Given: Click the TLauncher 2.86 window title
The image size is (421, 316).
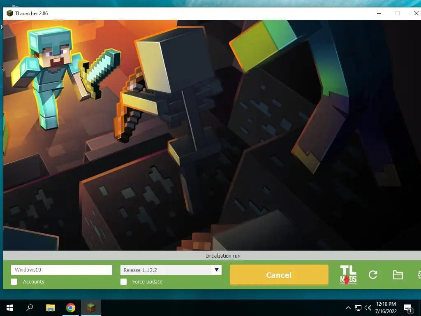Looking at the screenshot, I should 31,14.
